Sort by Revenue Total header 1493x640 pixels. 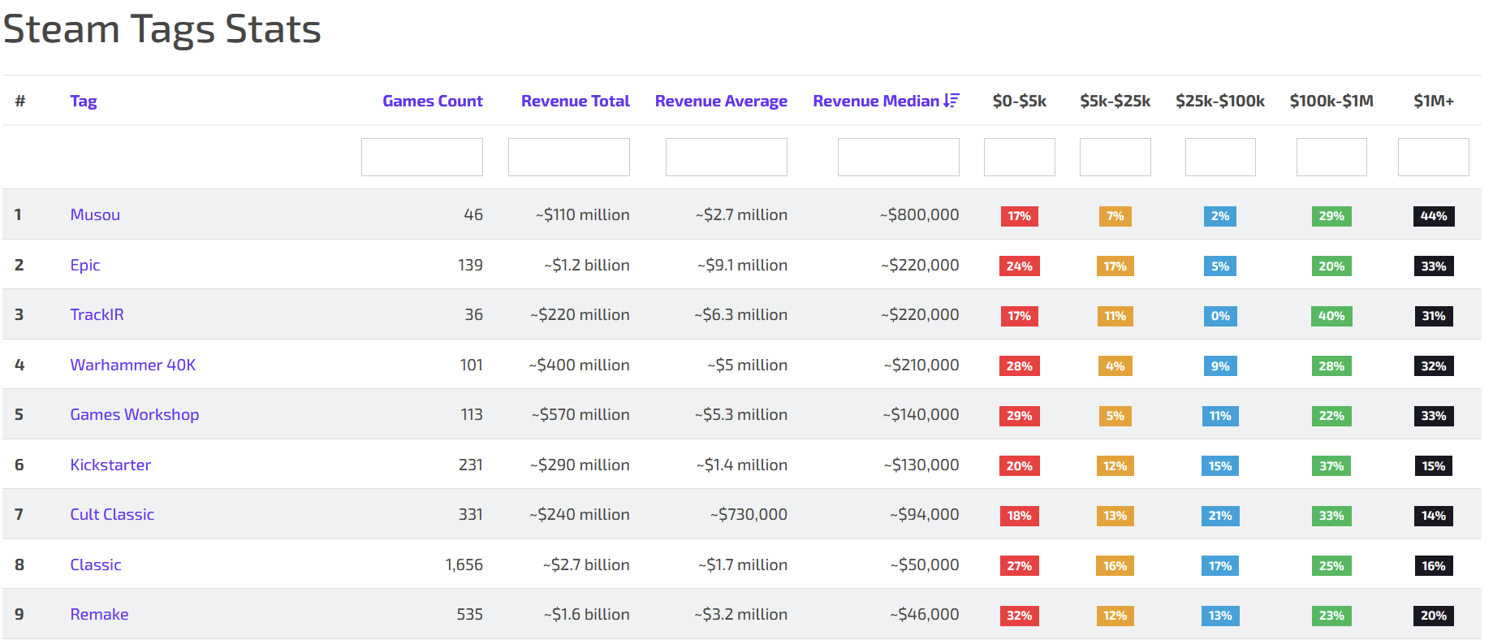pyautogui.click(x=575, y=101)
